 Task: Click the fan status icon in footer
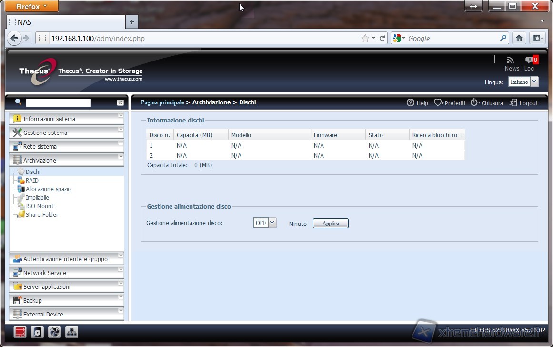(54, 332)
